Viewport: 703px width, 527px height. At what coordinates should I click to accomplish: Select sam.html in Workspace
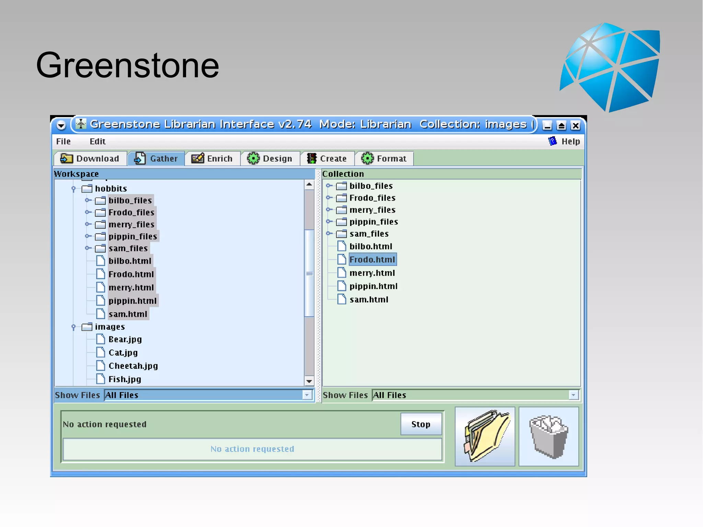coord(128,314)
